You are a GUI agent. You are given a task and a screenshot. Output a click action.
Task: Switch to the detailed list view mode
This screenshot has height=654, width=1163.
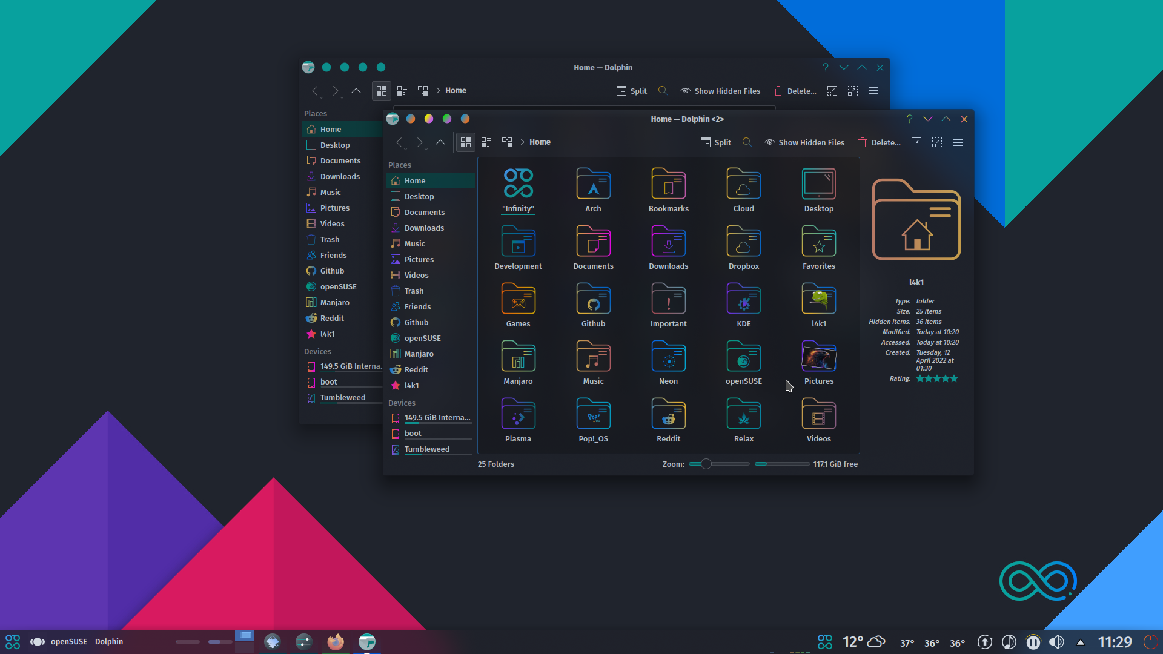click(x=485, y=142)
